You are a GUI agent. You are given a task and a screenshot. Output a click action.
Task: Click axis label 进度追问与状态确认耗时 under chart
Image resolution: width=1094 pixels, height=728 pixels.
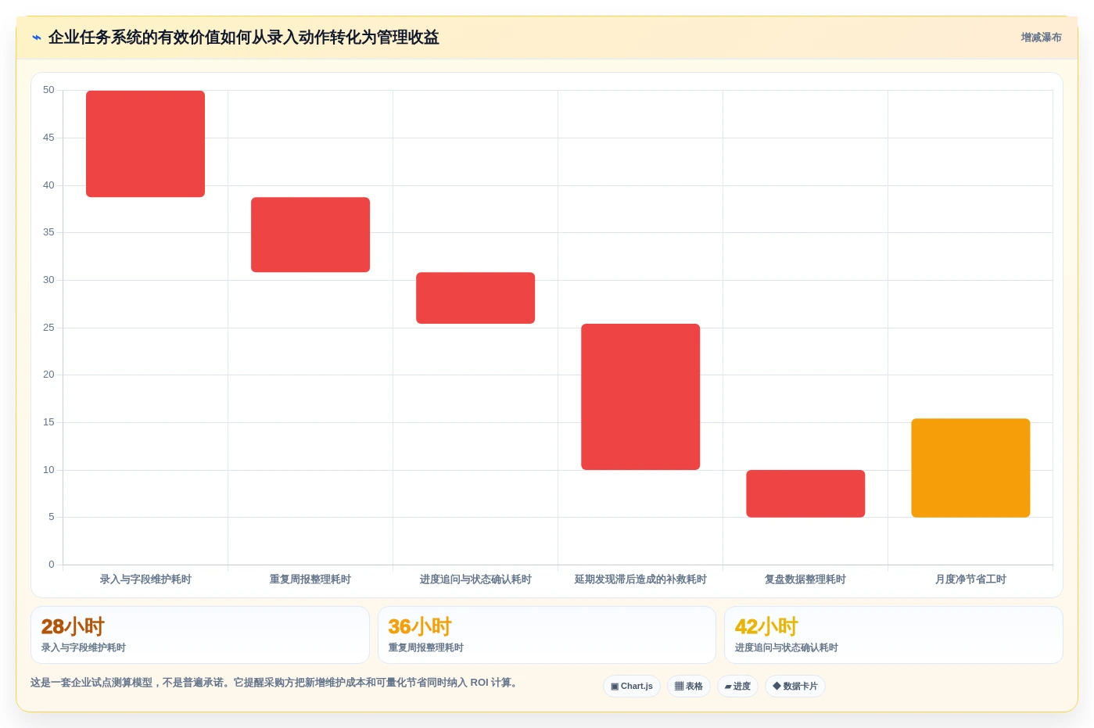[x=475, y=579]
